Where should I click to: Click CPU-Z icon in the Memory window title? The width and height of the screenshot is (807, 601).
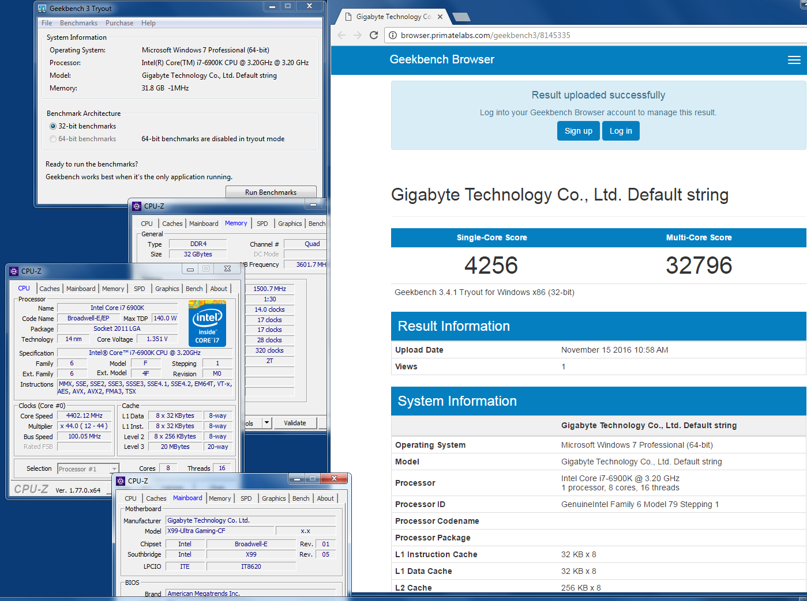pos(137,206)
